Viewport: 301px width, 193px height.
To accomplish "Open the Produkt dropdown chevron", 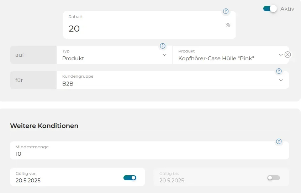I will tap(281, 55).
